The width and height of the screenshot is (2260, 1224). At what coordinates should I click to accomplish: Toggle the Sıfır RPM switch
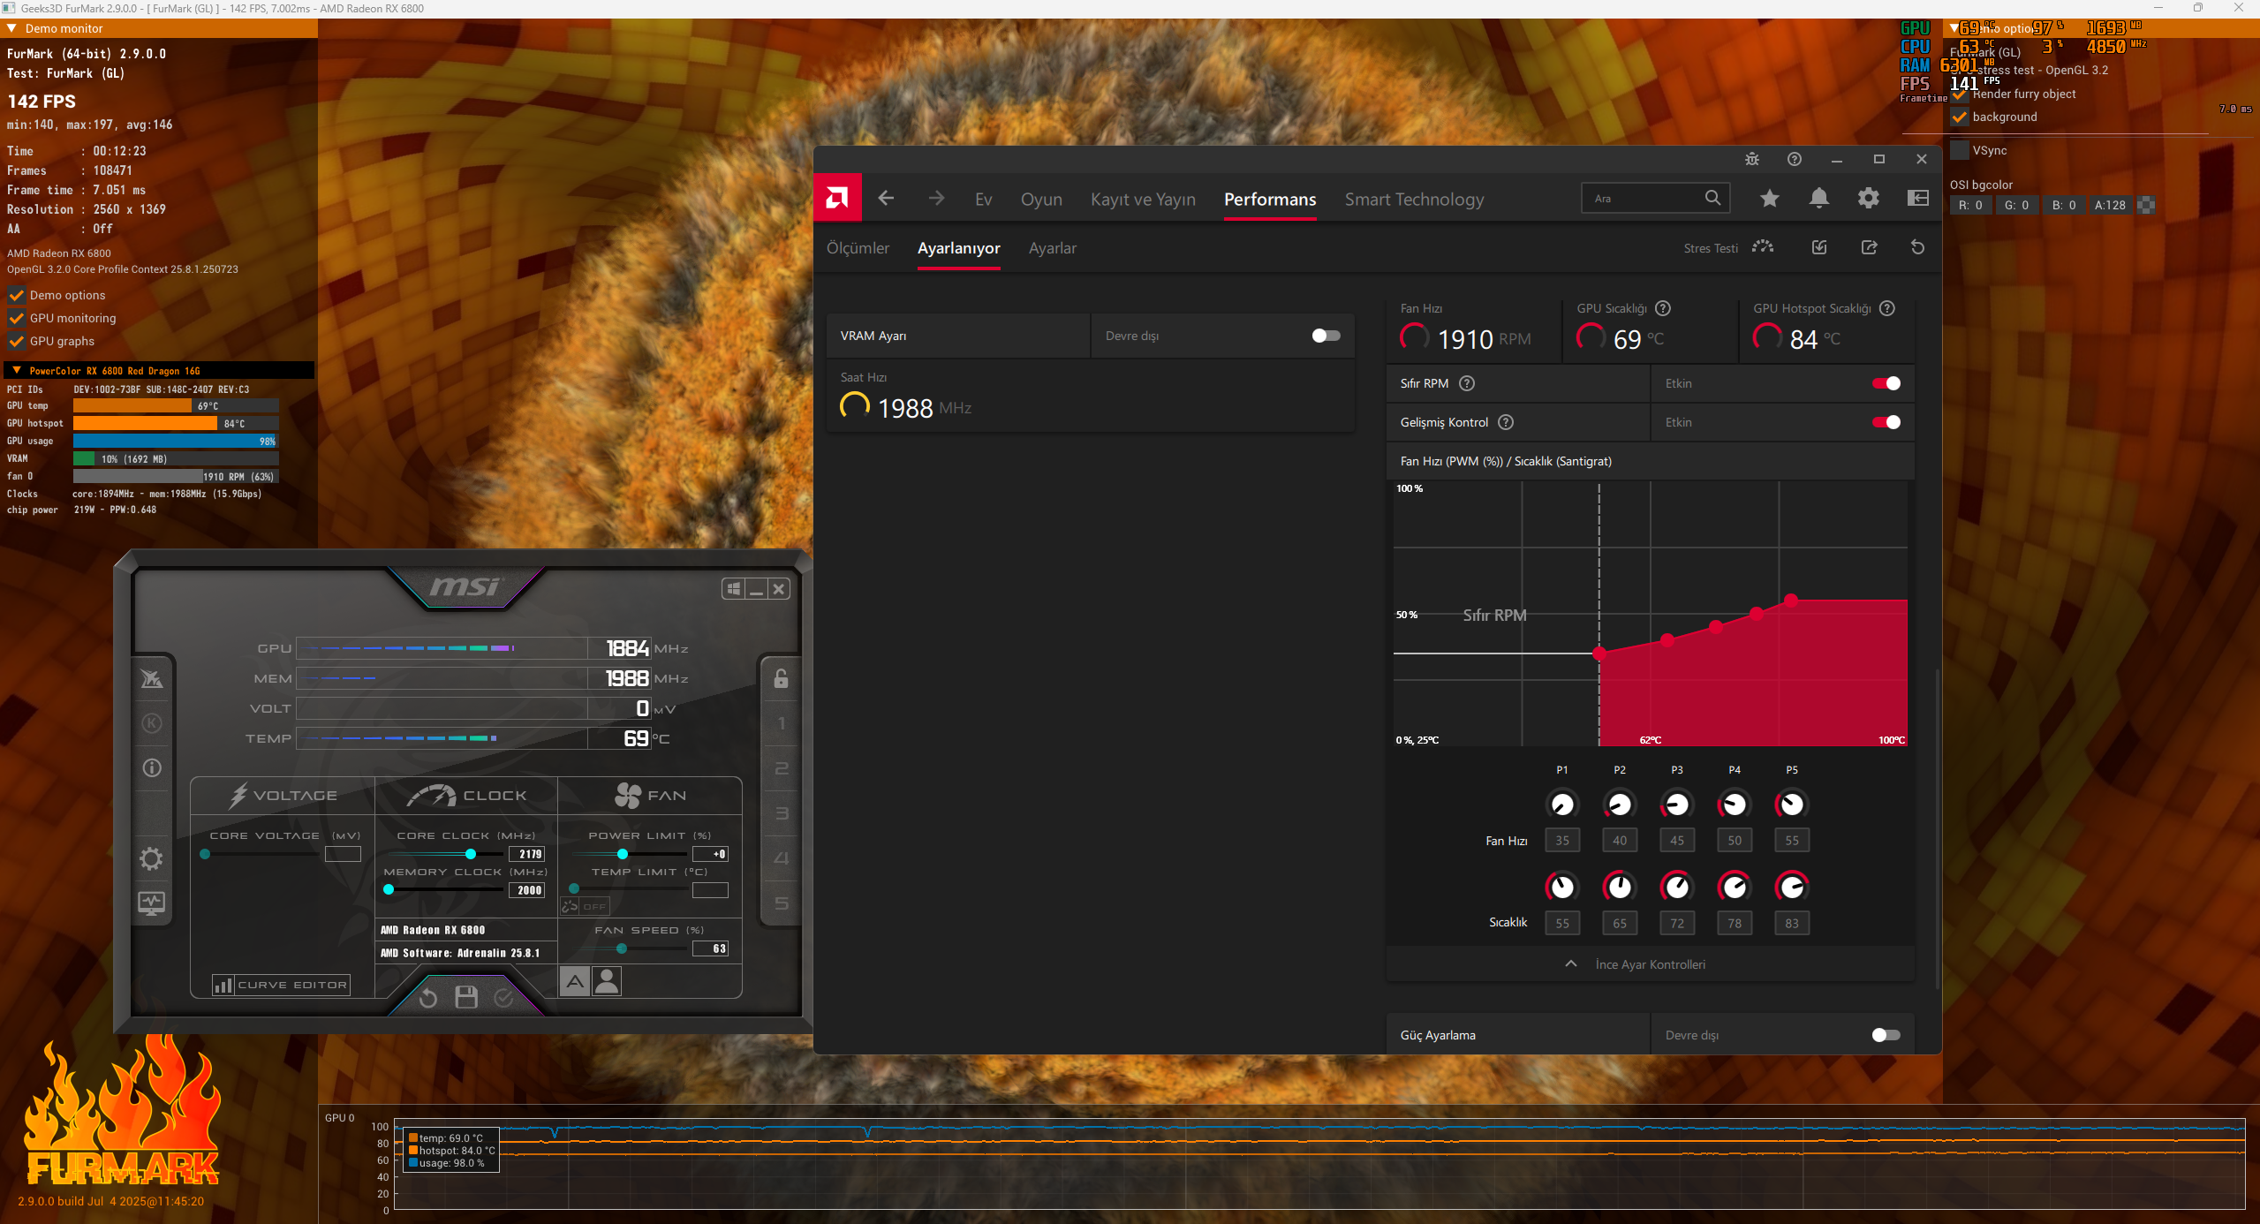point(1886,383)
